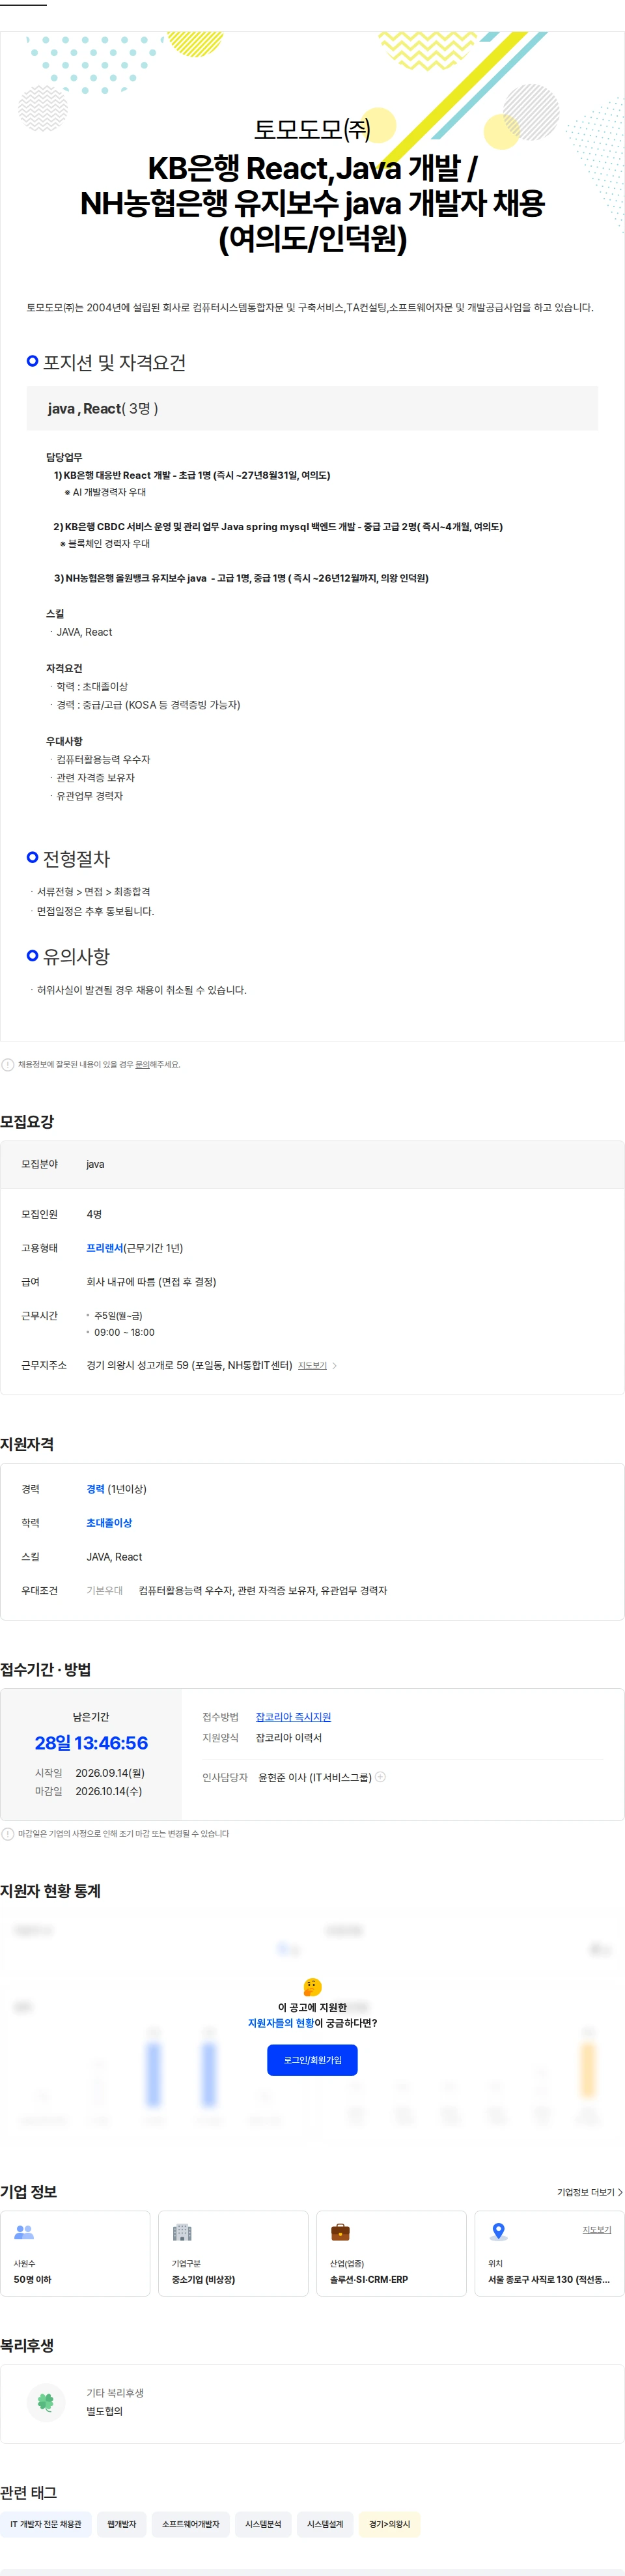The image size is (625, 2576).
Task: Click the 09:00 ~ 18:00 work hours
Action: point(124,1332)
